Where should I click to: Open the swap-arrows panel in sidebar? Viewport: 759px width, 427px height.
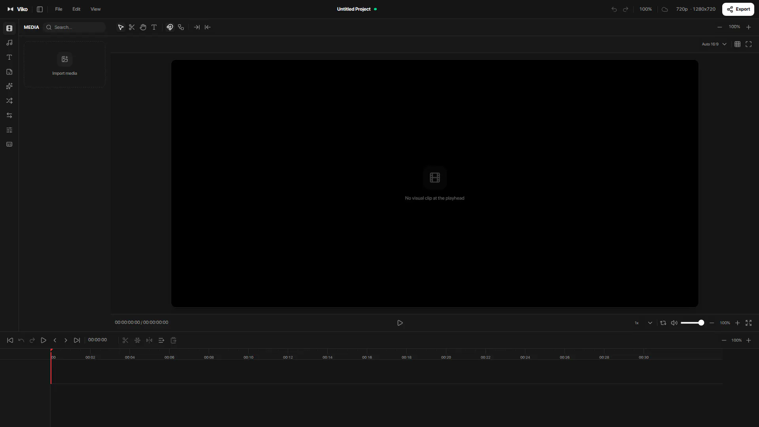pos(9,115)
